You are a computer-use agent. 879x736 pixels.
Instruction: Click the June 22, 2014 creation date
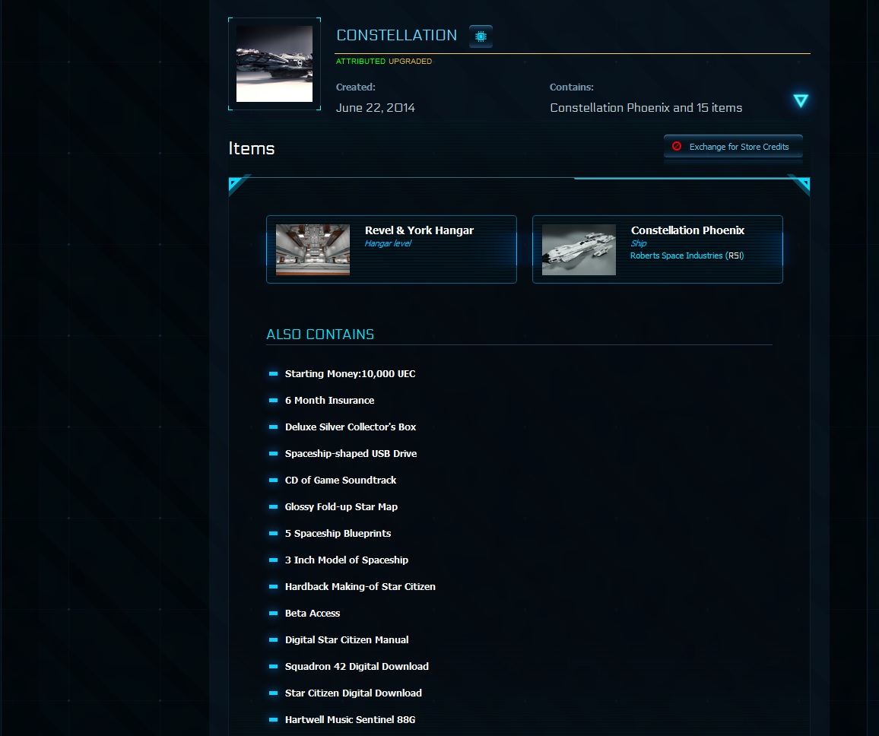pyautogui.click(x=375, y=108)
